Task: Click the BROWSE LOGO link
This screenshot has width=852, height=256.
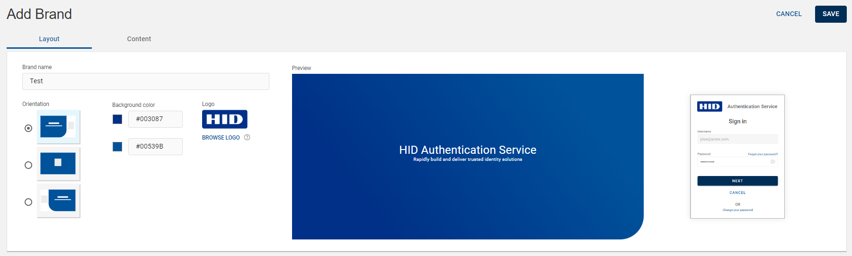Action: [221, 138]
